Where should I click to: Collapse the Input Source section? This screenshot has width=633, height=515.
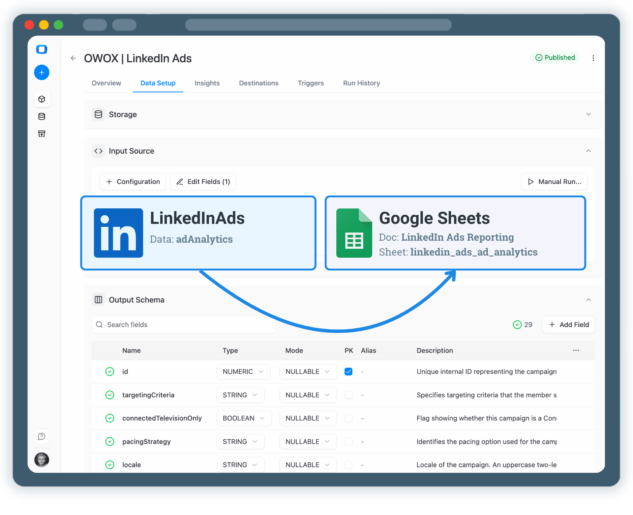click(589, 151)
